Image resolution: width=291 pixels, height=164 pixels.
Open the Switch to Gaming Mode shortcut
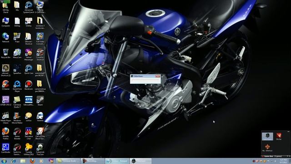17,149
